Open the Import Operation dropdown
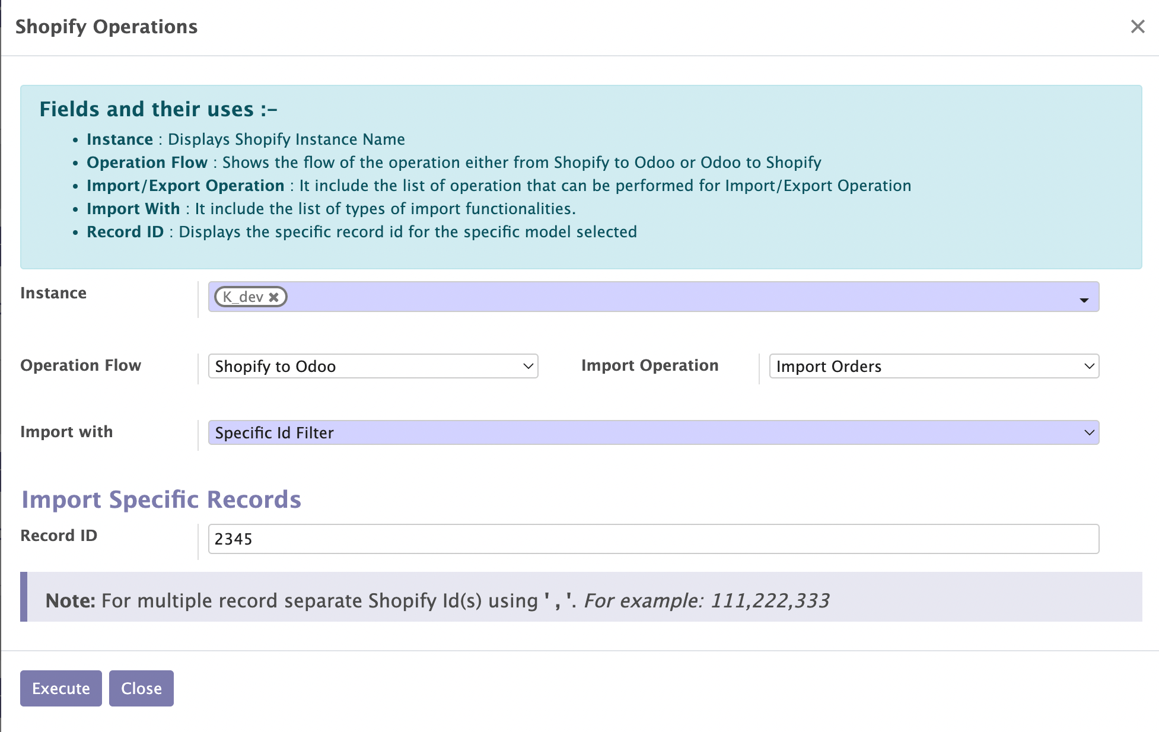 pyautogui.click(x=934, y=367)
